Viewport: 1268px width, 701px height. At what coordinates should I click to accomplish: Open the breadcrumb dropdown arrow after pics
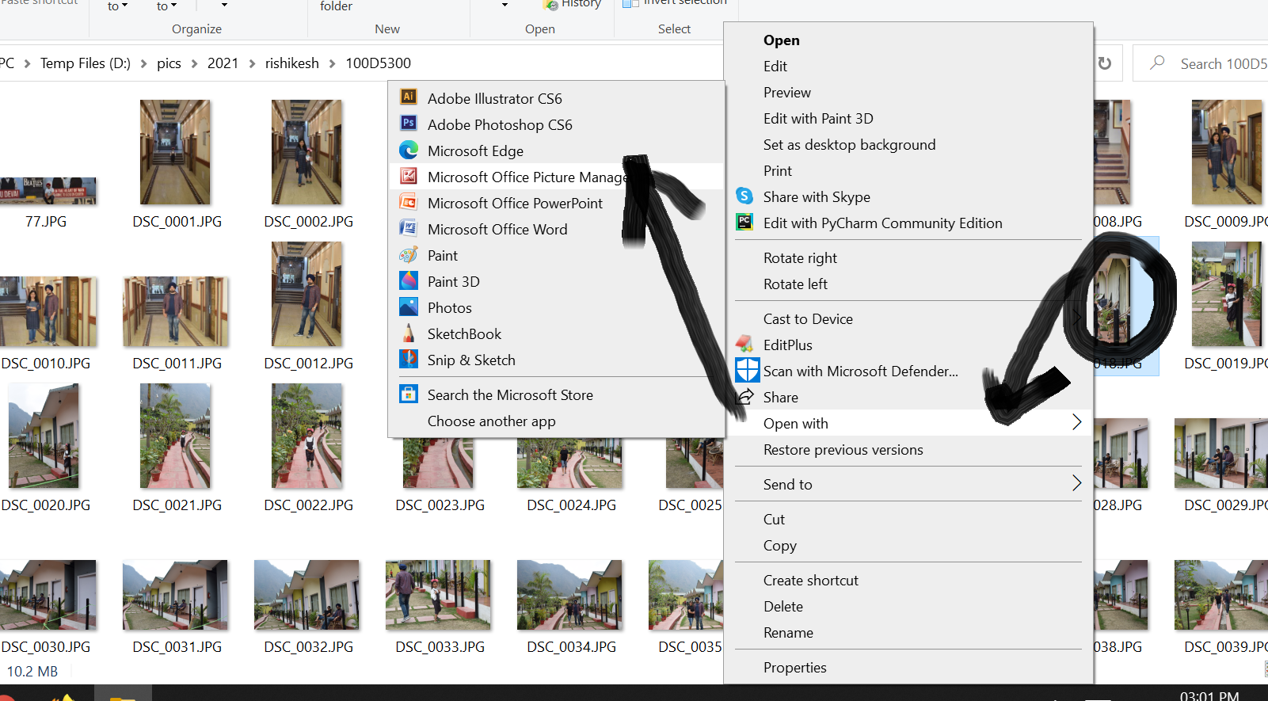[x=194, y=63]
